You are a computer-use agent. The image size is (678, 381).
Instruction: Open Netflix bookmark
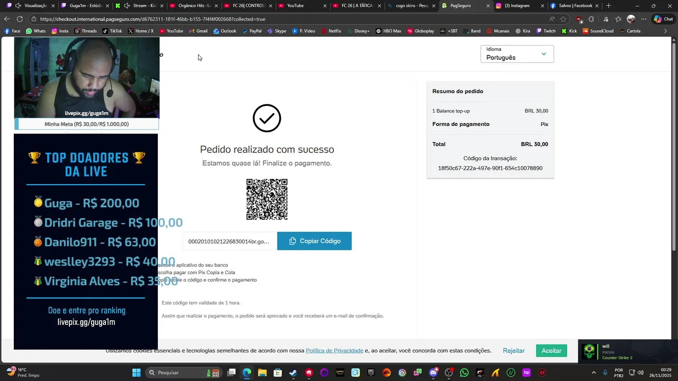pos(331,31)
